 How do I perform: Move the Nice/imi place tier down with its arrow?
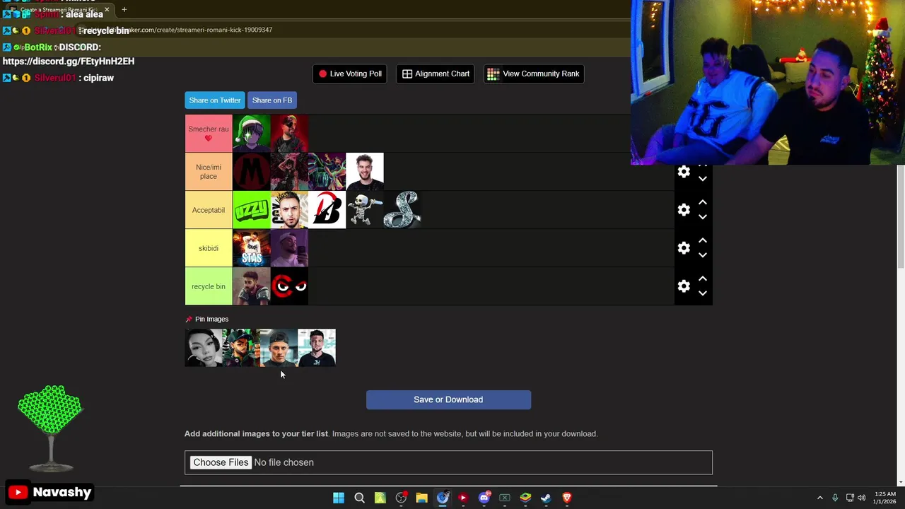click(x=703, y=179)
